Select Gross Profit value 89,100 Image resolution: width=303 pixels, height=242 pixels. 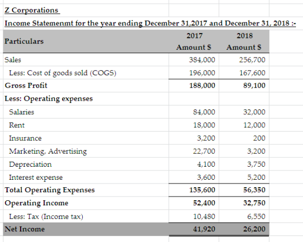click(254, 86)
